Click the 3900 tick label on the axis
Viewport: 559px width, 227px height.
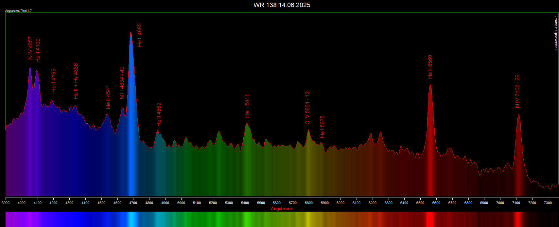[x=6, y=203]
